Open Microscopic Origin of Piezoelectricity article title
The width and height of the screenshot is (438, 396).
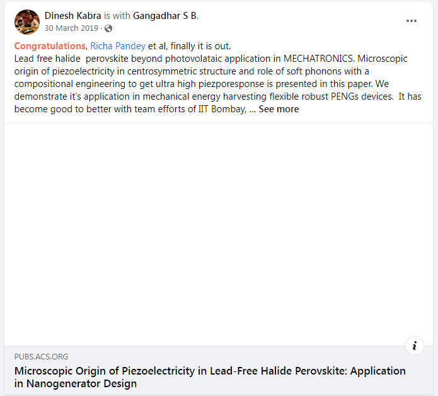pyautogui.click(x=210, y=371)
